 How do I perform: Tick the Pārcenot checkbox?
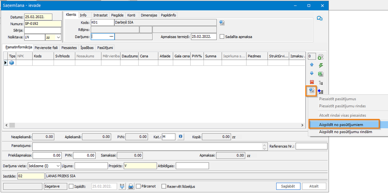click(x=139, y=186)
